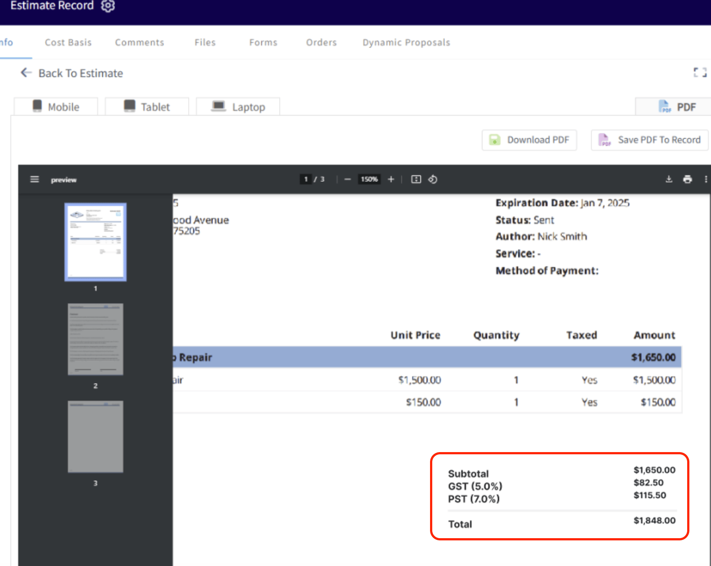Switch to the Info tab
The image size is (711, 566).
[6, 42]
